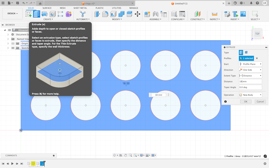Activate the Orbit navigation tool
This screenshot has width=269, height=168.
click(x=114, y=155)
